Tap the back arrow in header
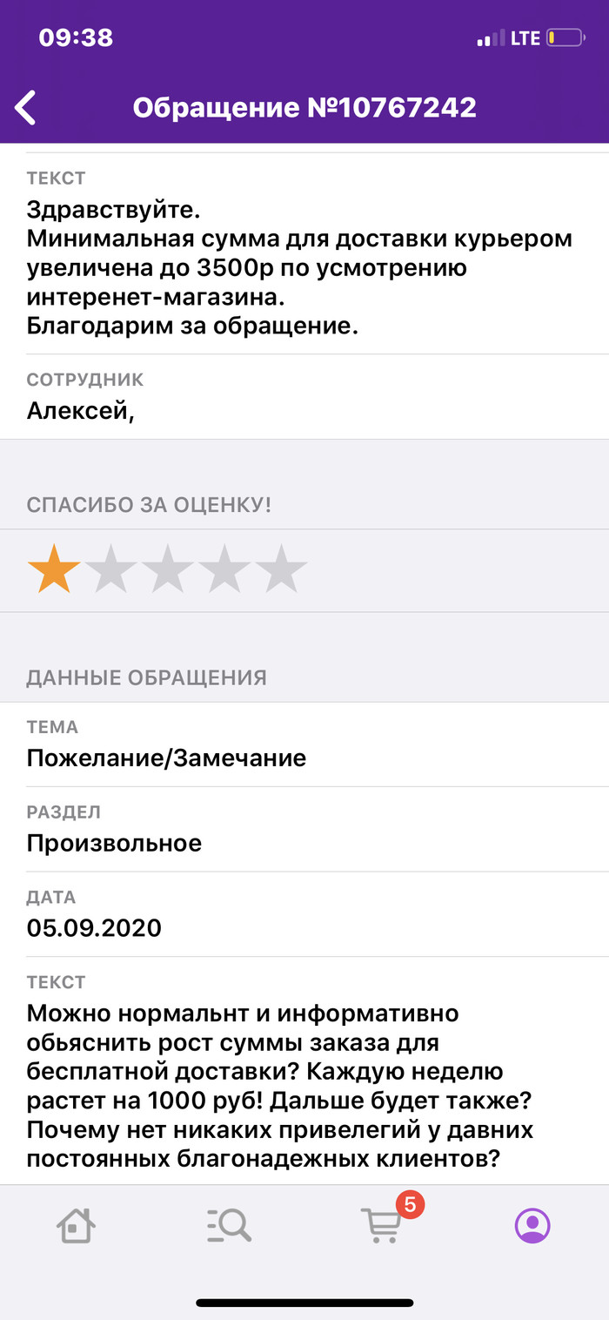Image resolution: width=609 pixels, height=1320 pixels. tap(26, 108)
